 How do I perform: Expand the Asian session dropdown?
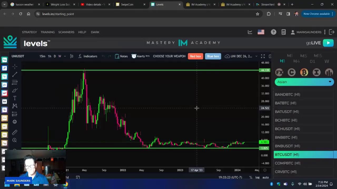coord(304,82)
